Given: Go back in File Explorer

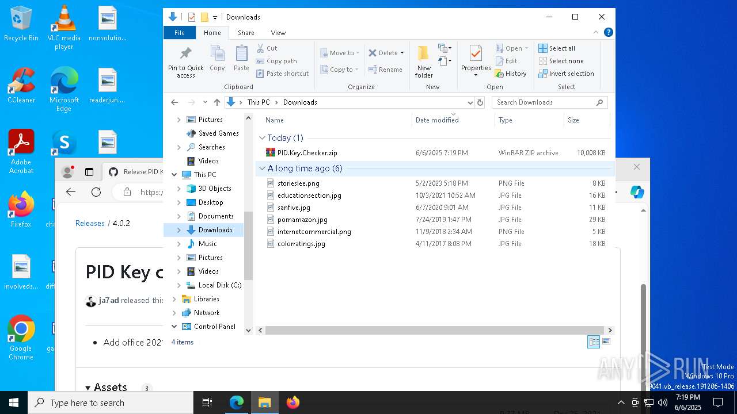Looking at the screenshot, I should (174, 102).
